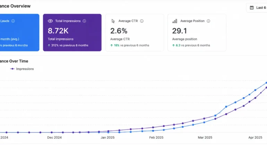Toggle the Impressions legend series
The image size is (267, 145).
point(22,69)
